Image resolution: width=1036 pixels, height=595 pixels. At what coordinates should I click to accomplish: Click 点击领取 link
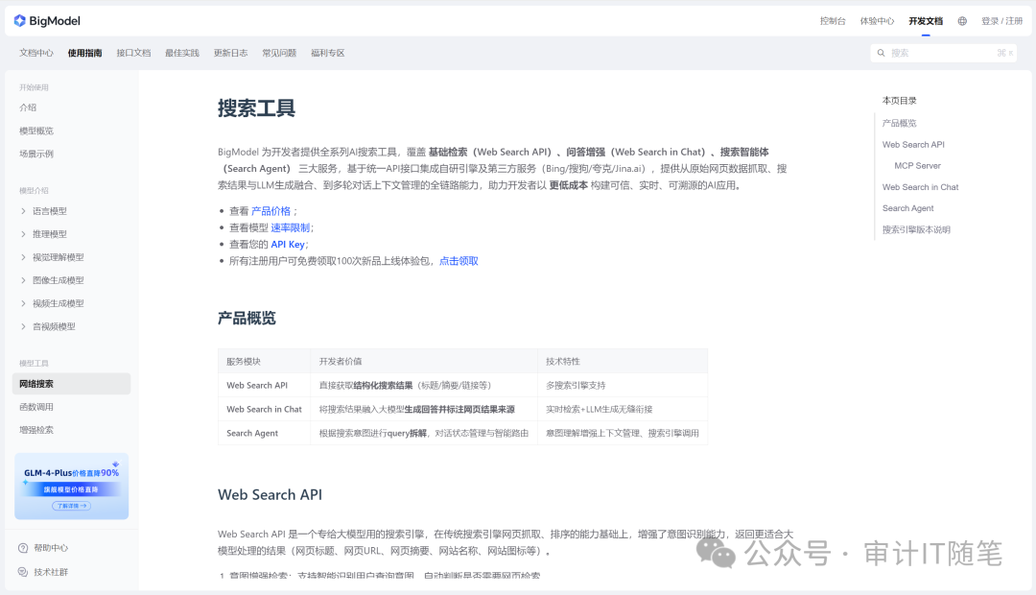[x=459, y=261]
